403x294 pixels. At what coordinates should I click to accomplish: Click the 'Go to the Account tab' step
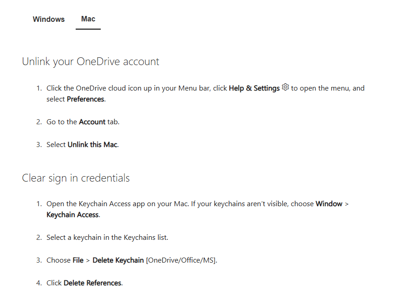point(83,122)
